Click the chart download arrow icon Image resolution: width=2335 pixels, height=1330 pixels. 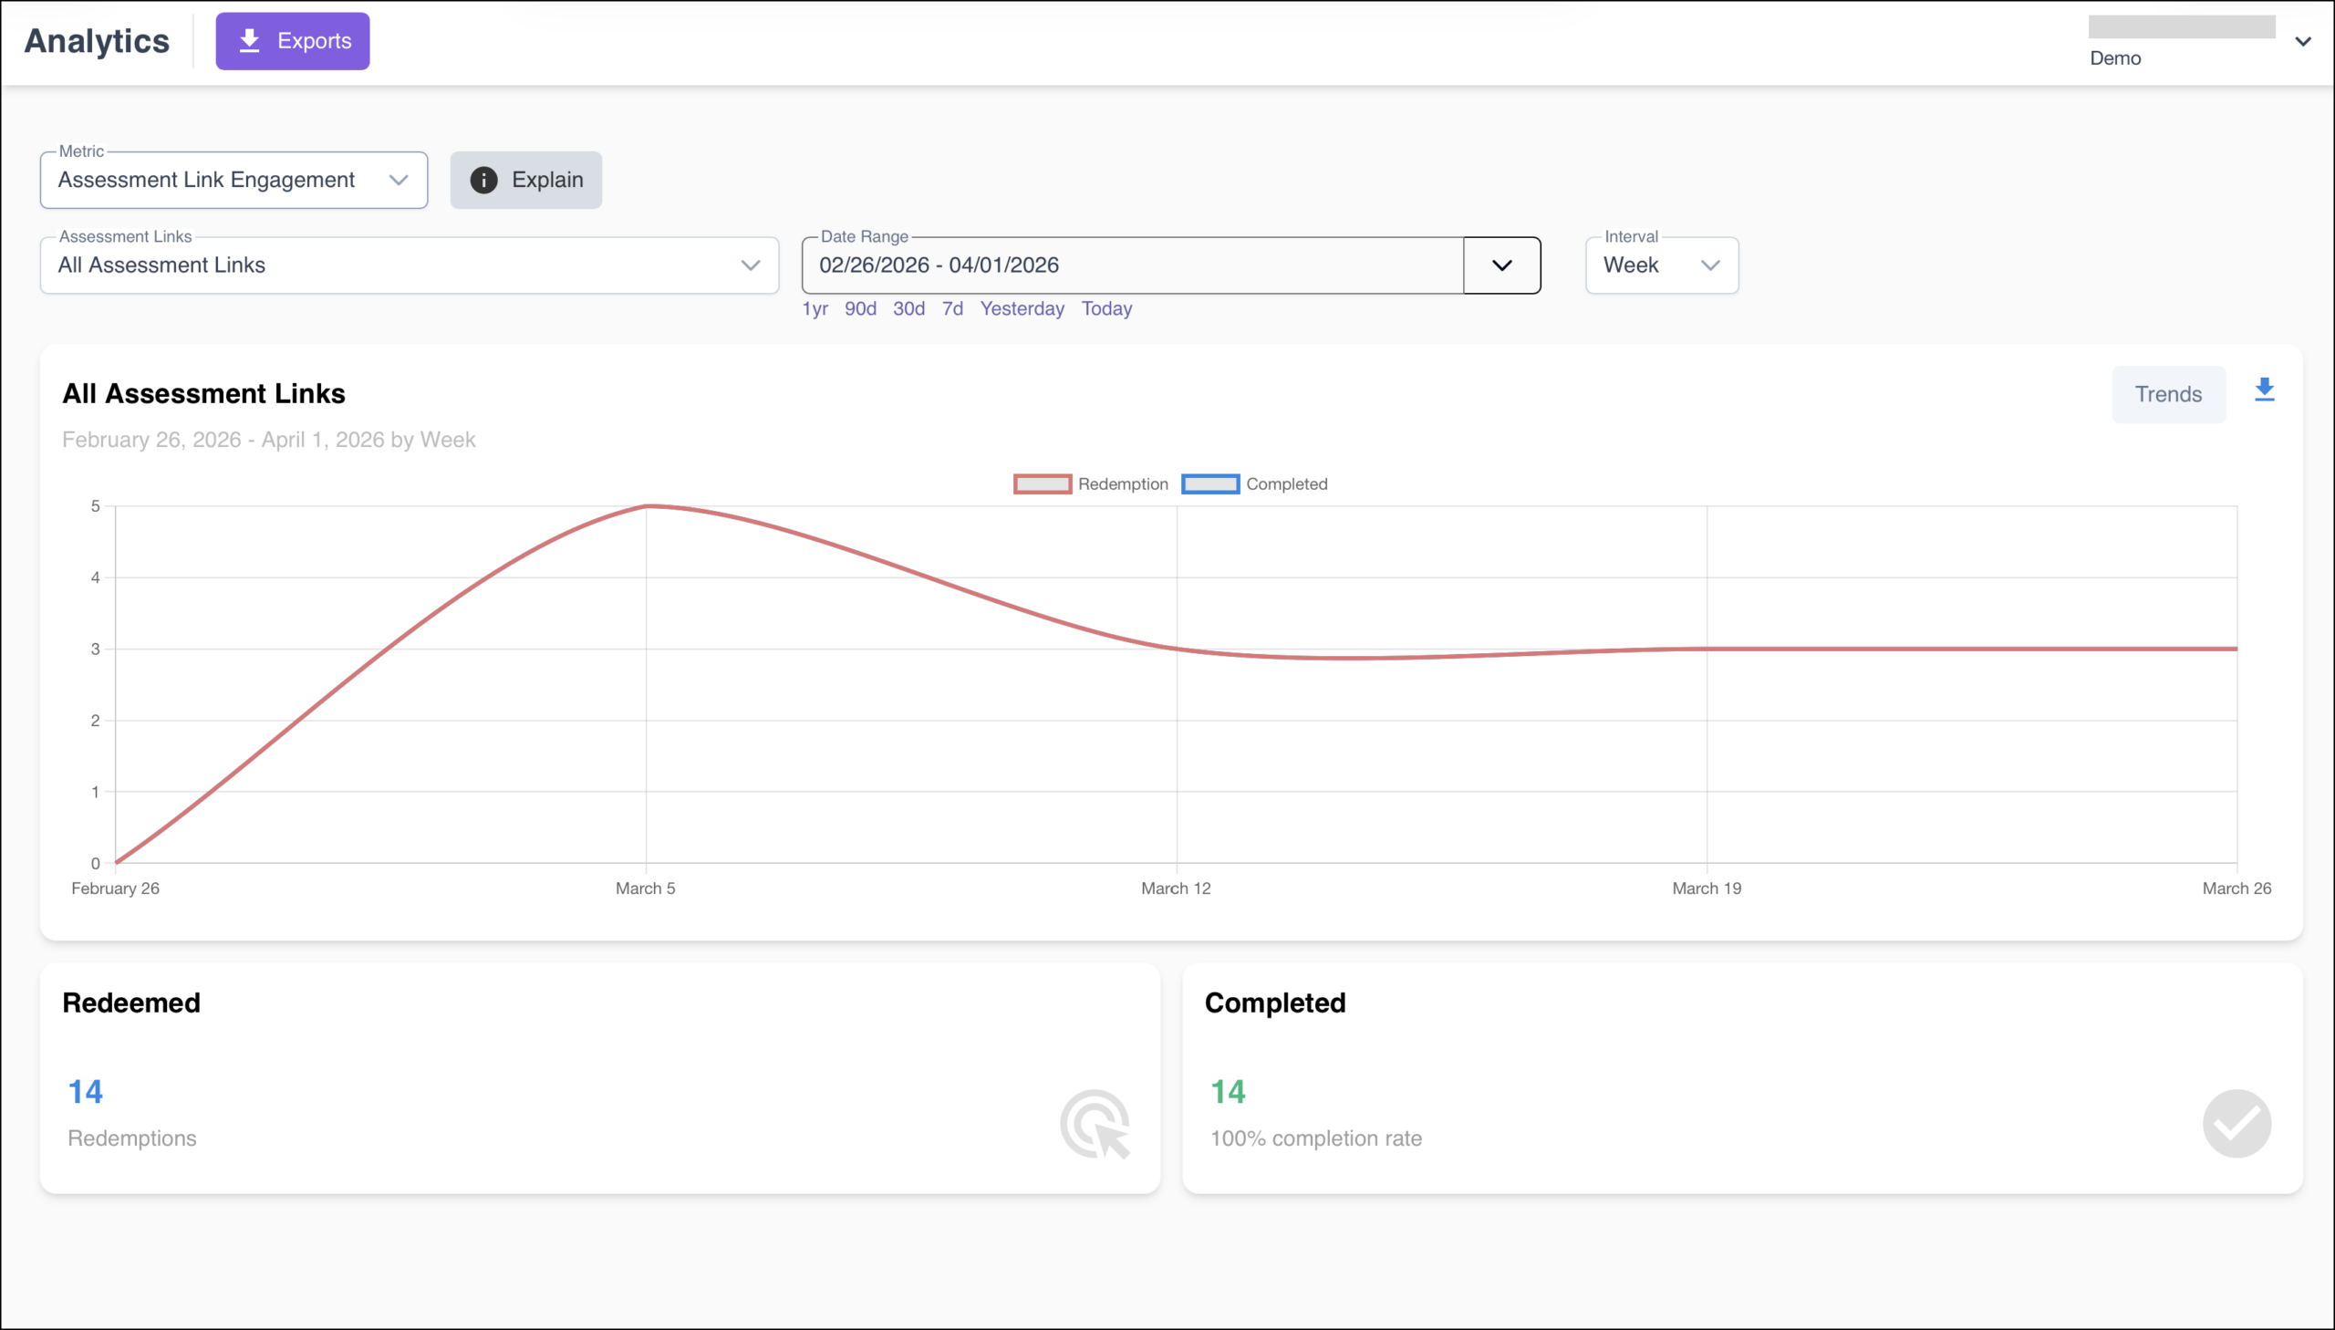(2264, 390)
